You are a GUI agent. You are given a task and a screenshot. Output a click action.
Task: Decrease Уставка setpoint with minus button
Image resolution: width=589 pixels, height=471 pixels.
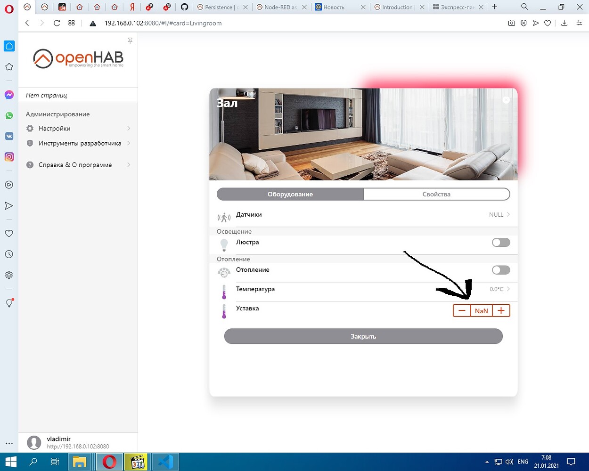click(462, 310)
